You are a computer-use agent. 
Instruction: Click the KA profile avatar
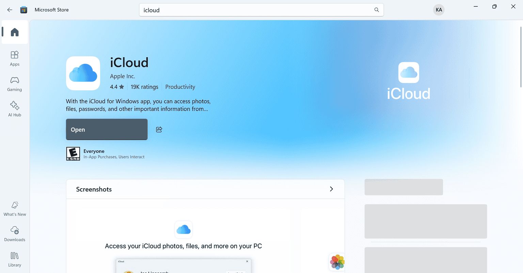click(x=439, y=10)
